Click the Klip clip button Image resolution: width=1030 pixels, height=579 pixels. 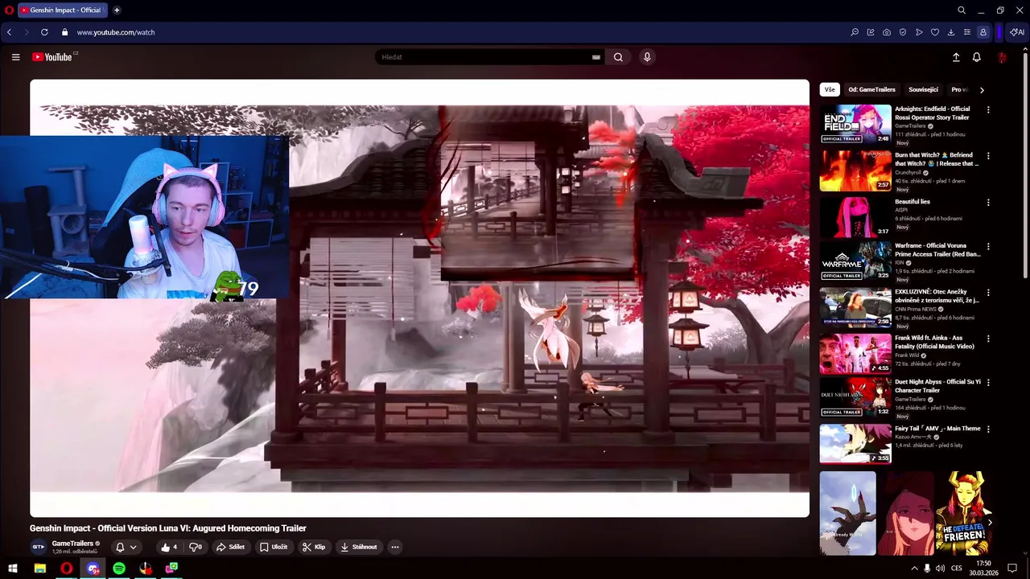(x=314, y=547)
